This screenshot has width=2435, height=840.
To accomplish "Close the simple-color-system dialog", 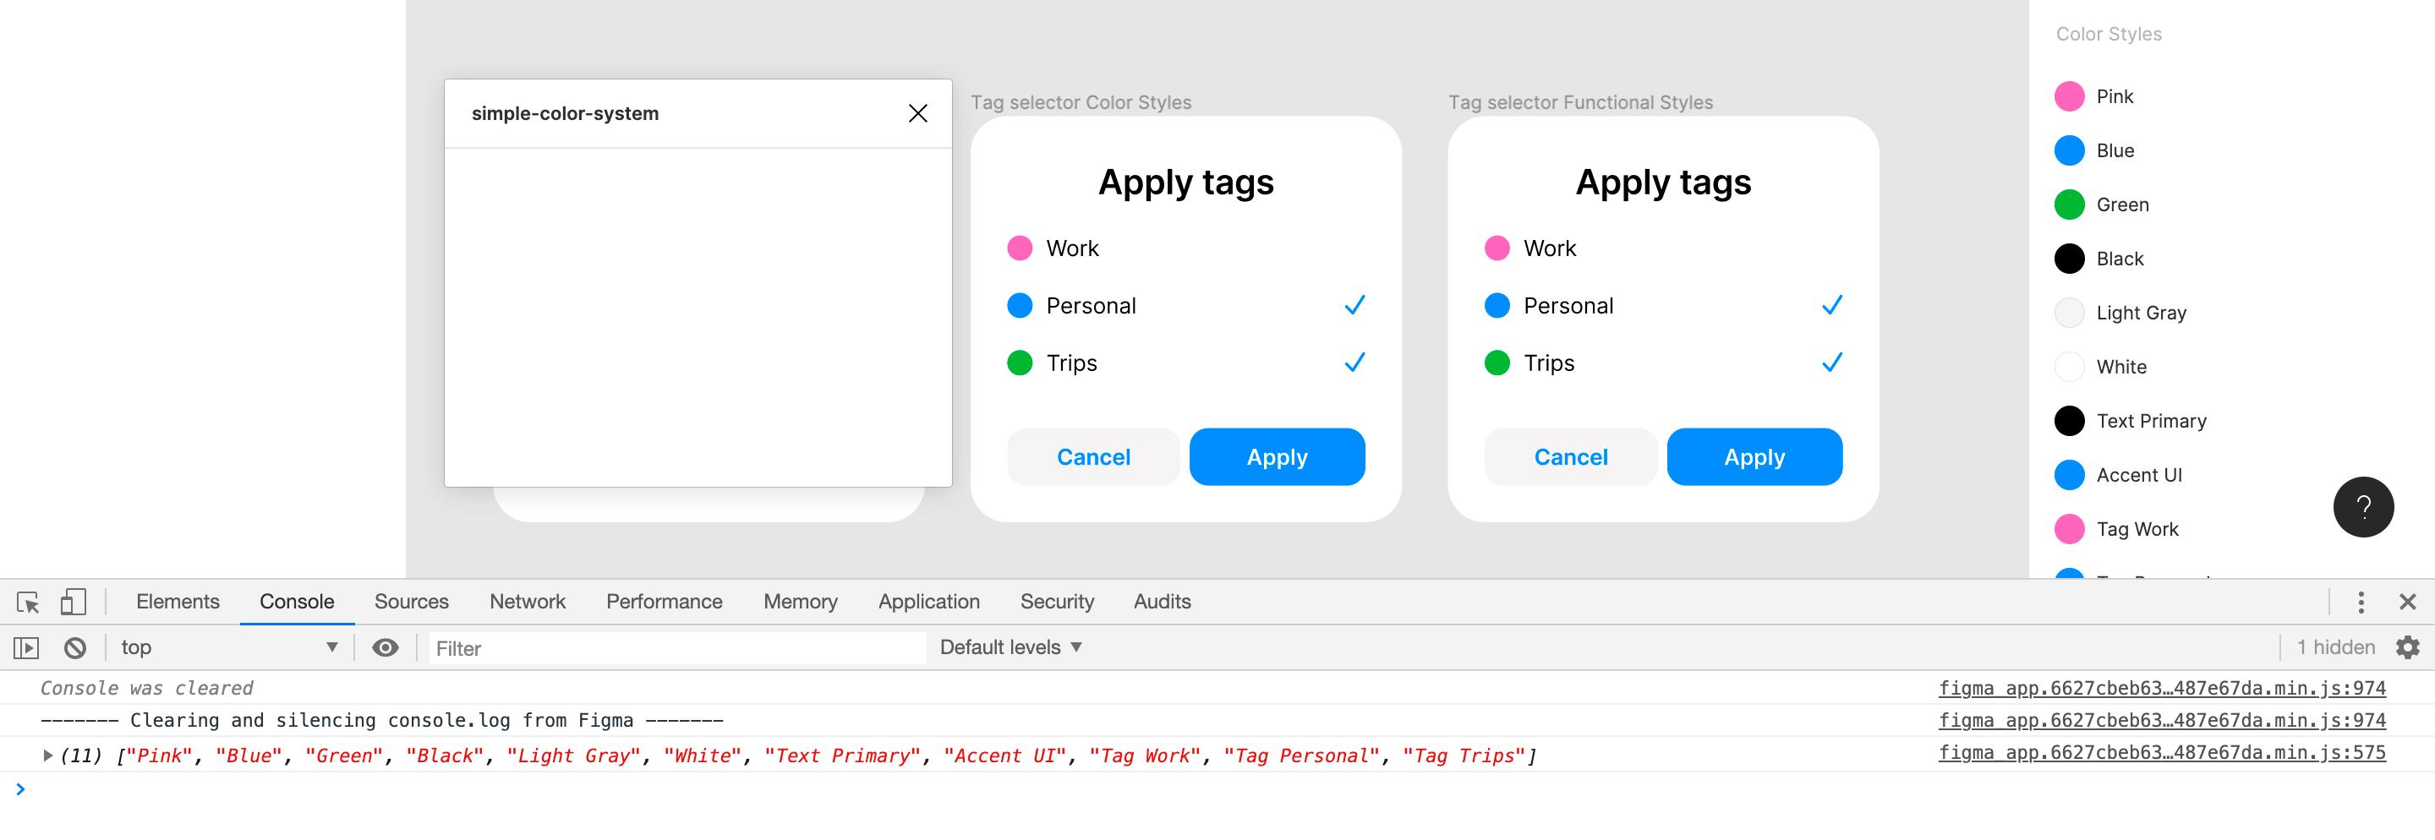I will pos(917,112).
